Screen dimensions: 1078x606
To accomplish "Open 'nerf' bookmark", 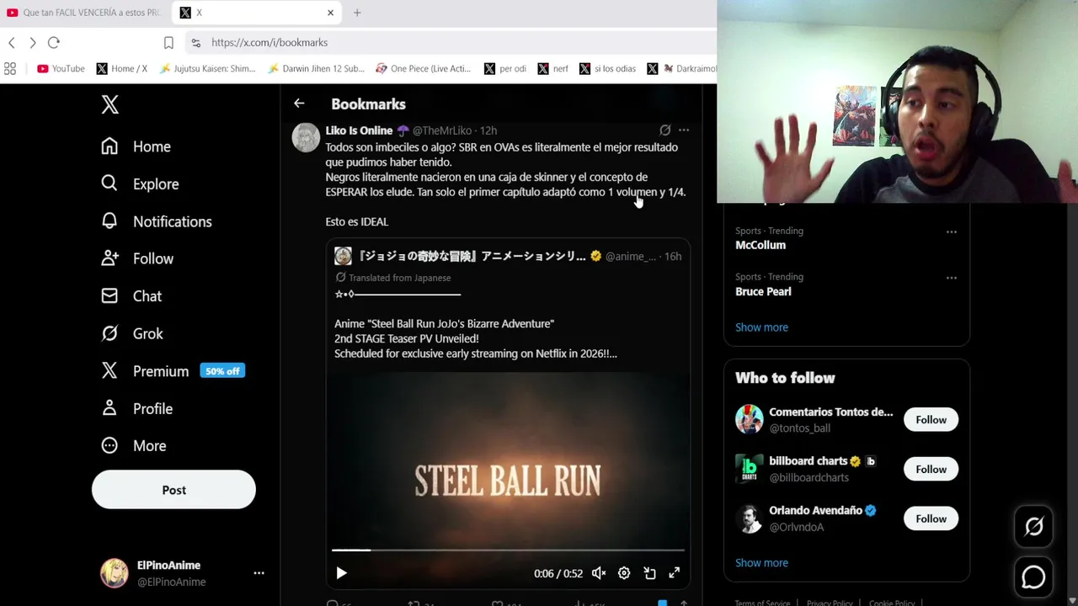I will pyautogui.click(x=552, y=68).
